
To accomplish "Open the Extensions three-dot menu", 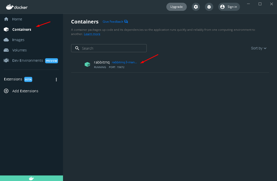I will coord(56,80).
